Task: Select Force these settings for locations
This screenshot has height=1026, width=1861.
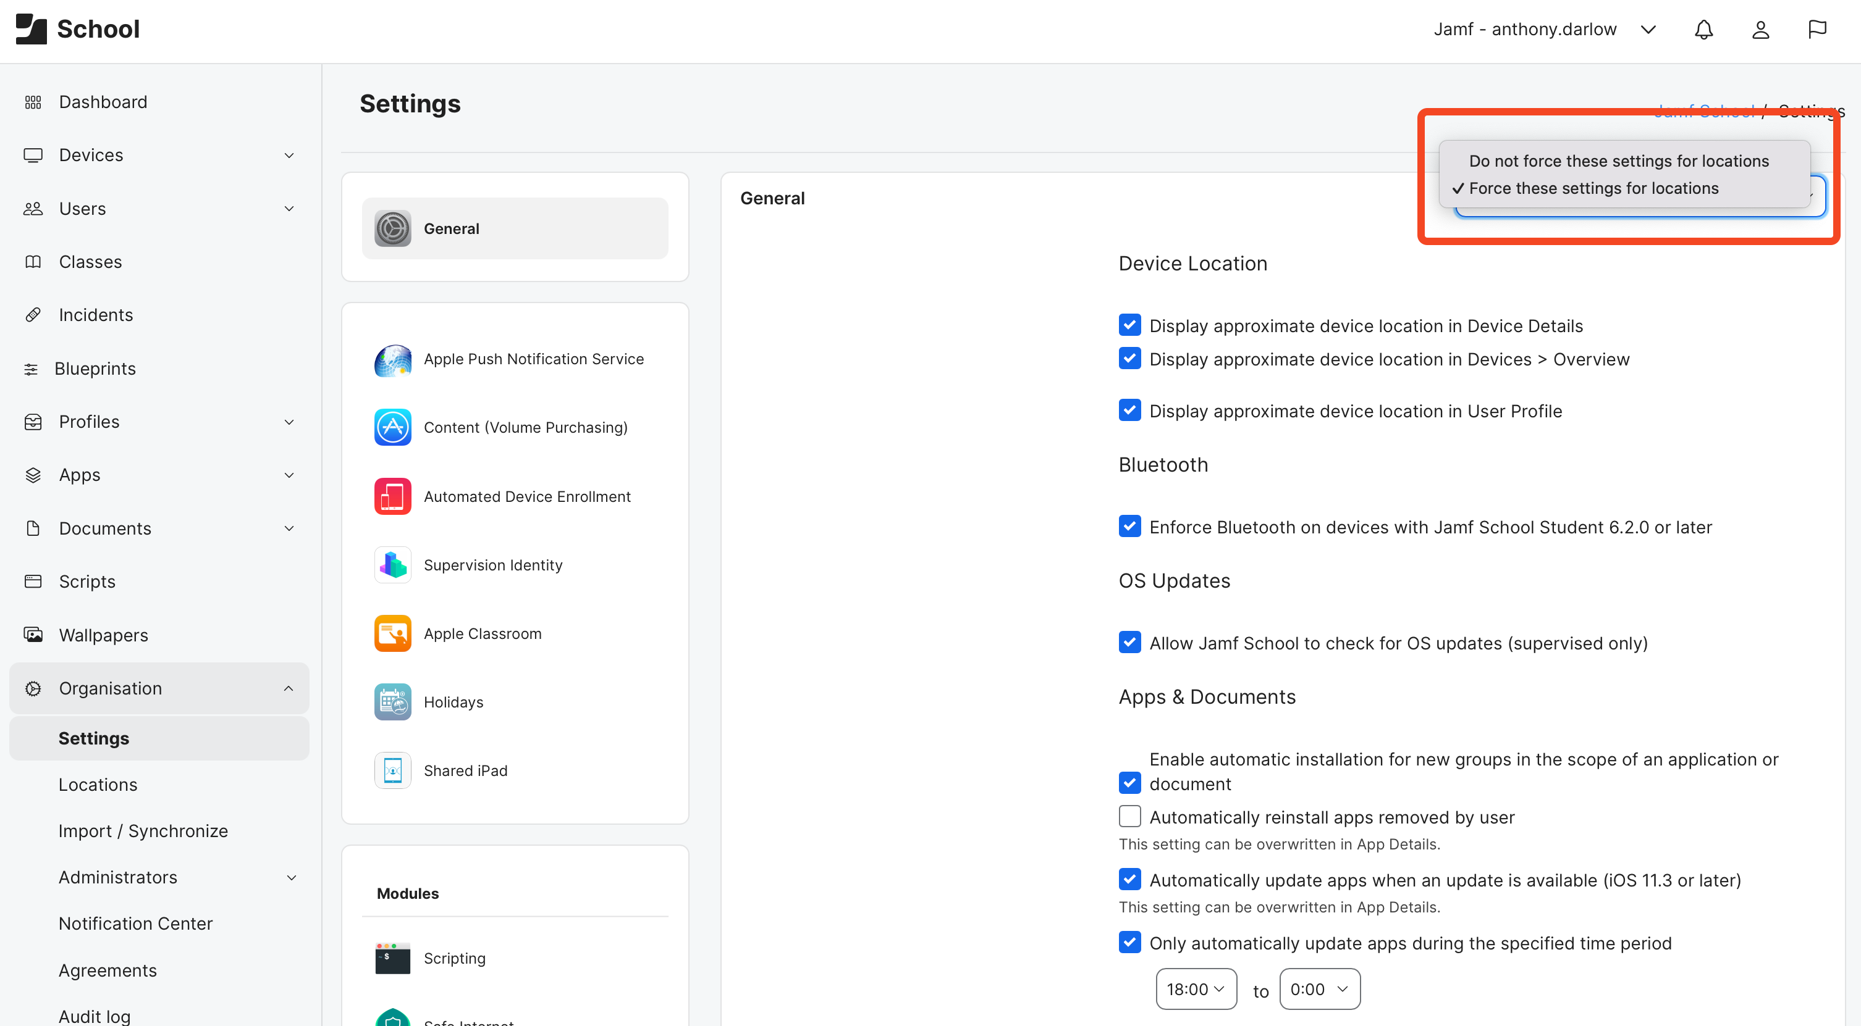Action: [1593, 188]
